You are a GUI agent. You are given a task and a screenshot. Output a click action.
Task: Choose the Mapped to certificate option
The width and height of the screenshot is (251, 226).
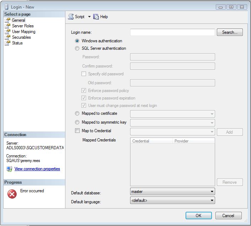point(77,113)
